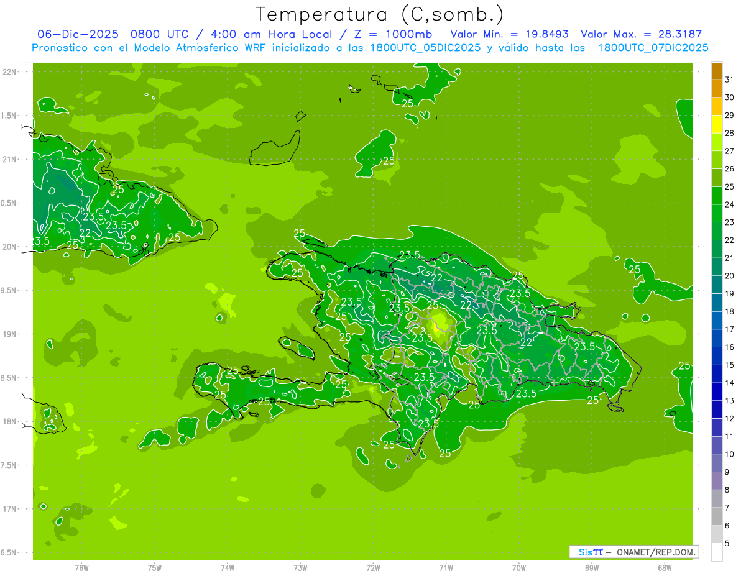Click the orange legend swatch above 31

(x=717, y=71)
